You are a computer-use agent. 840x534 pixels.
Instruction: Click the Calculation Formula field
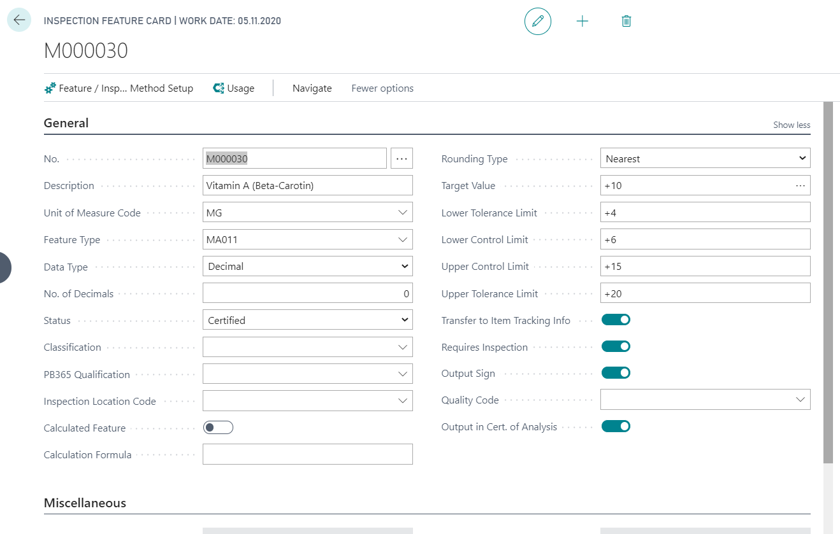click(308, 454)
